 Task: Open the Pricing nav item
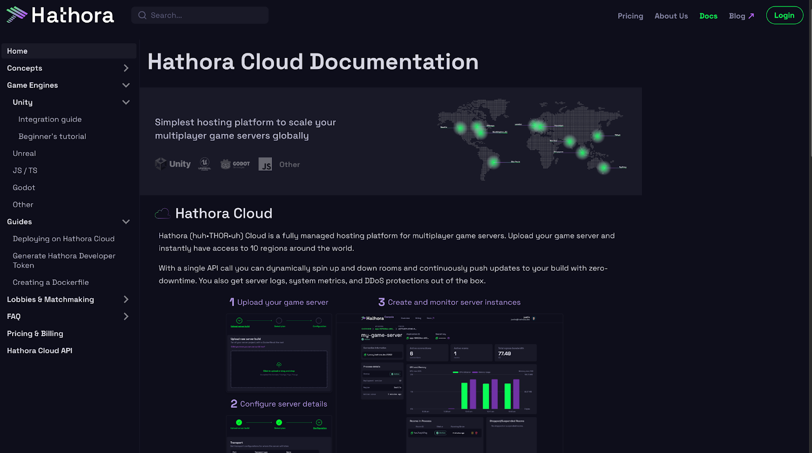(630, 16)
